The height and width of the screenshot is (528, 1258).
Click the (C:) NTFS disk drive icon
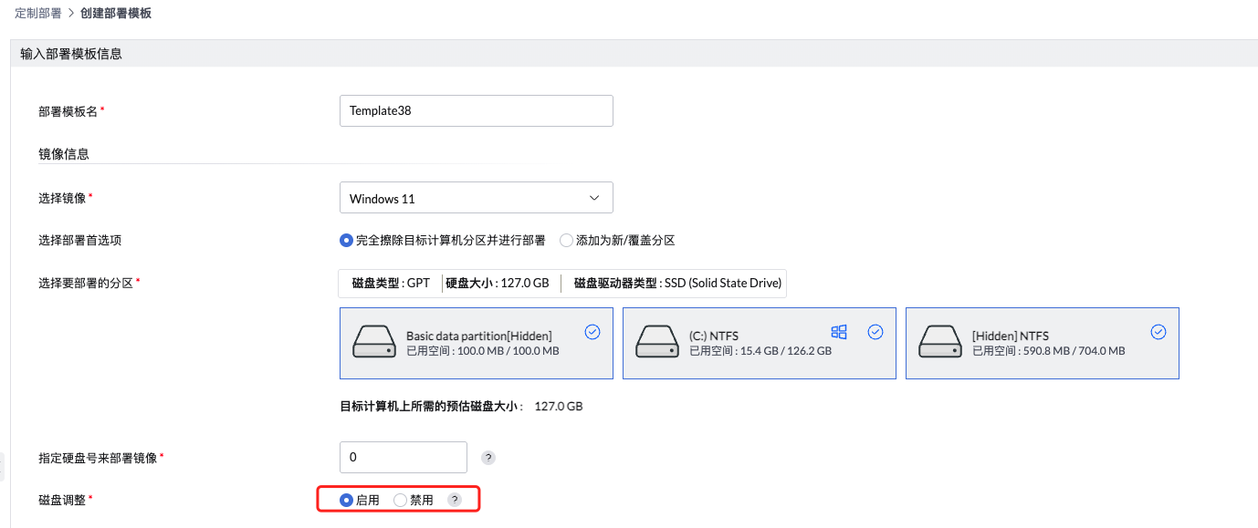click(657, 342)
